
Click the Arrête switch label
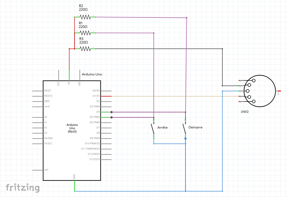click(163, 128)
